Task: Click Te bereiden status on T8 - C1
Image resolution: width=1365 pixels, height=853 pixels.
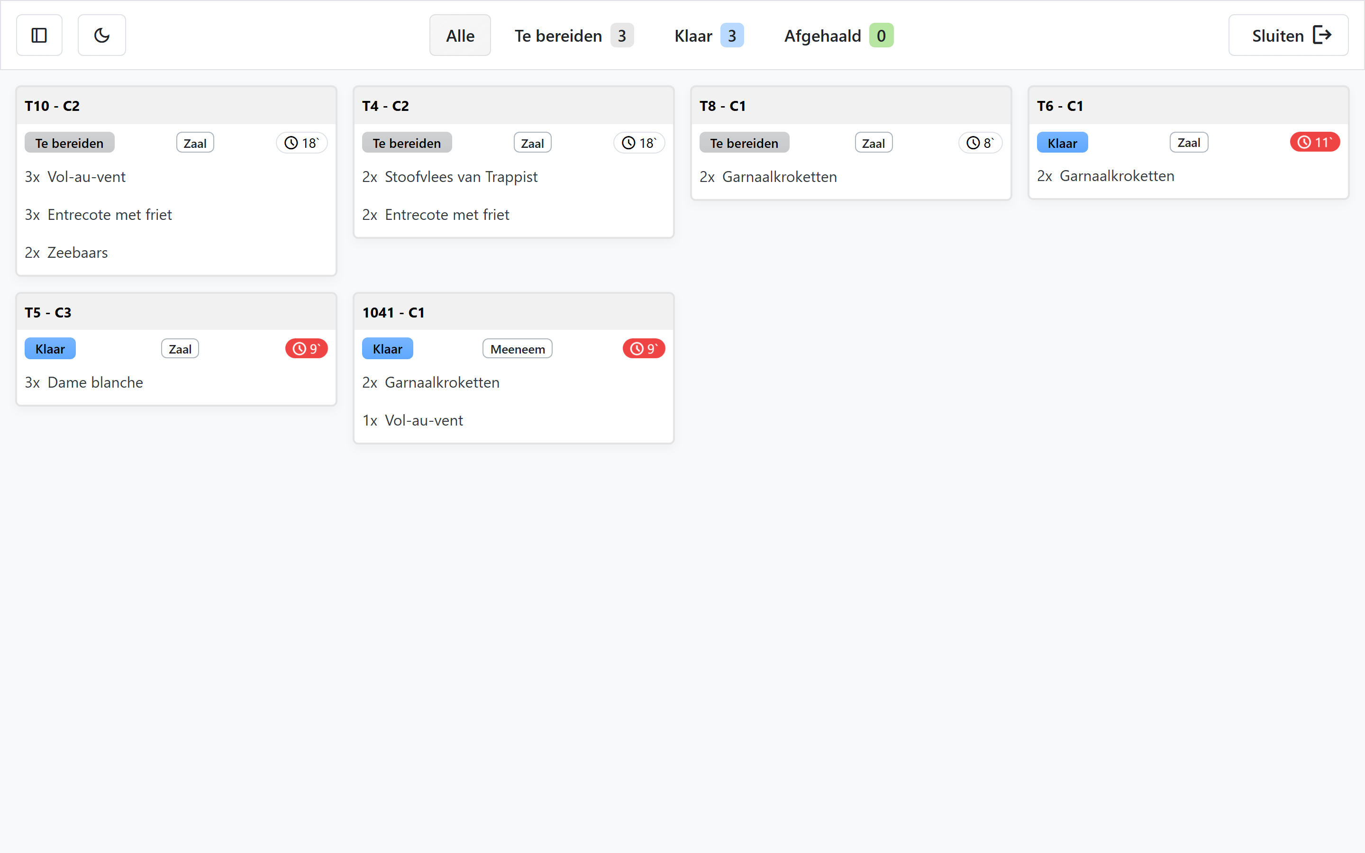Action: [744, 143]
